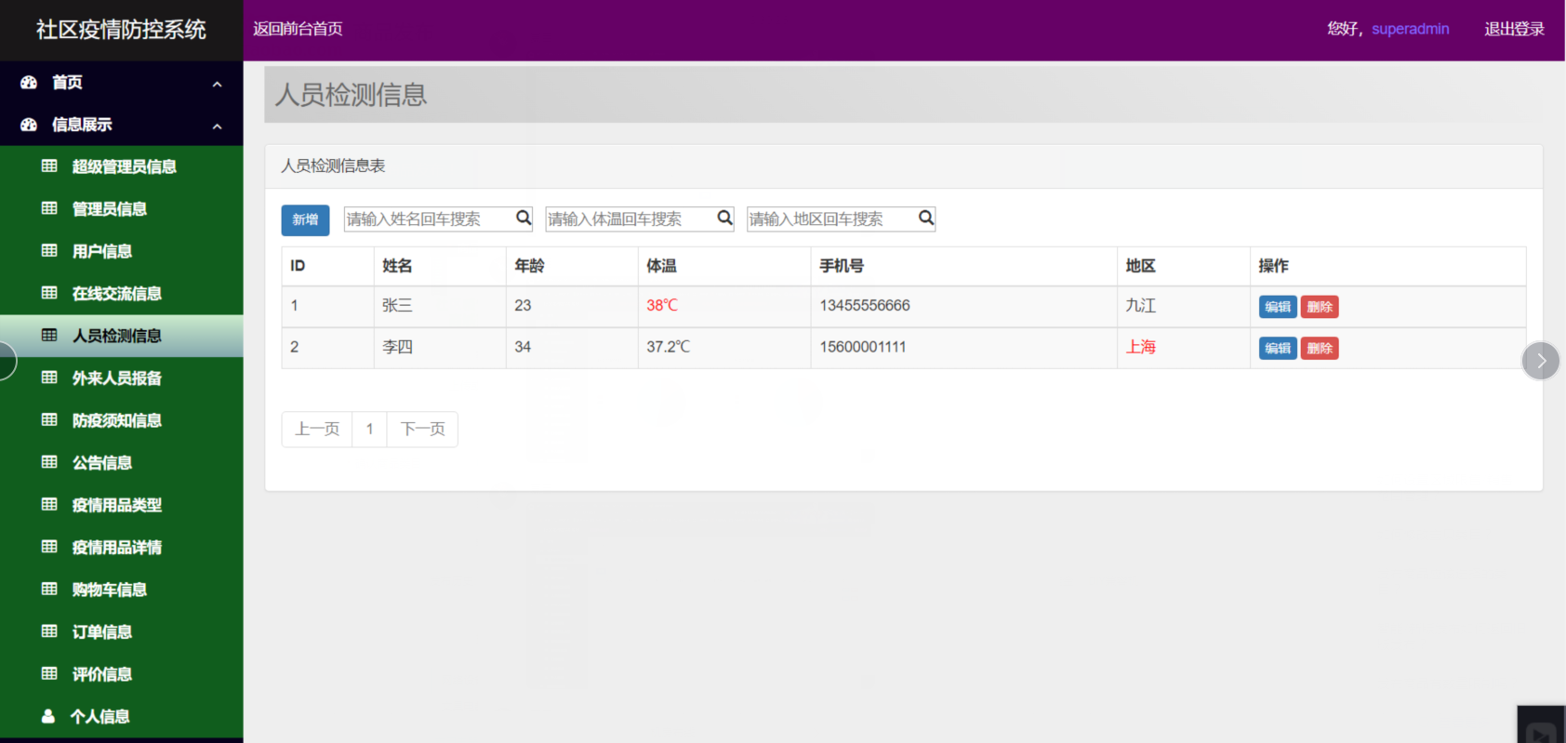
Task: Edit the 李四 record
Action: [x=1278, y=348]
